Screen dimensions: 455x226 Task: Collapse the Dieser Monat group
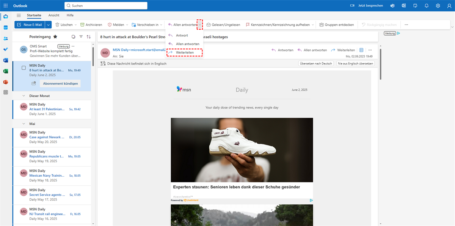[24, 96]
